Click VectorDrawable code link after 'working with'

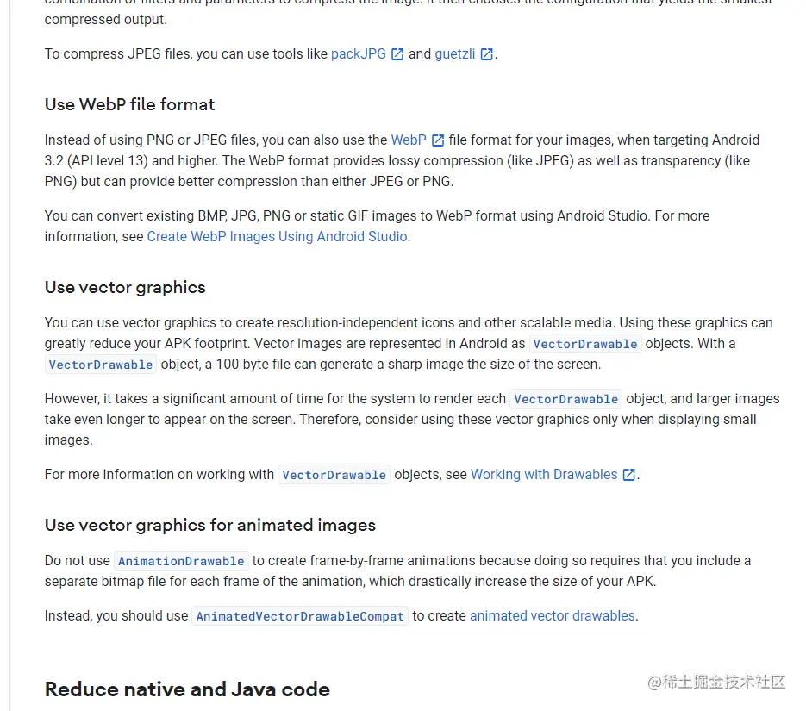334,475
